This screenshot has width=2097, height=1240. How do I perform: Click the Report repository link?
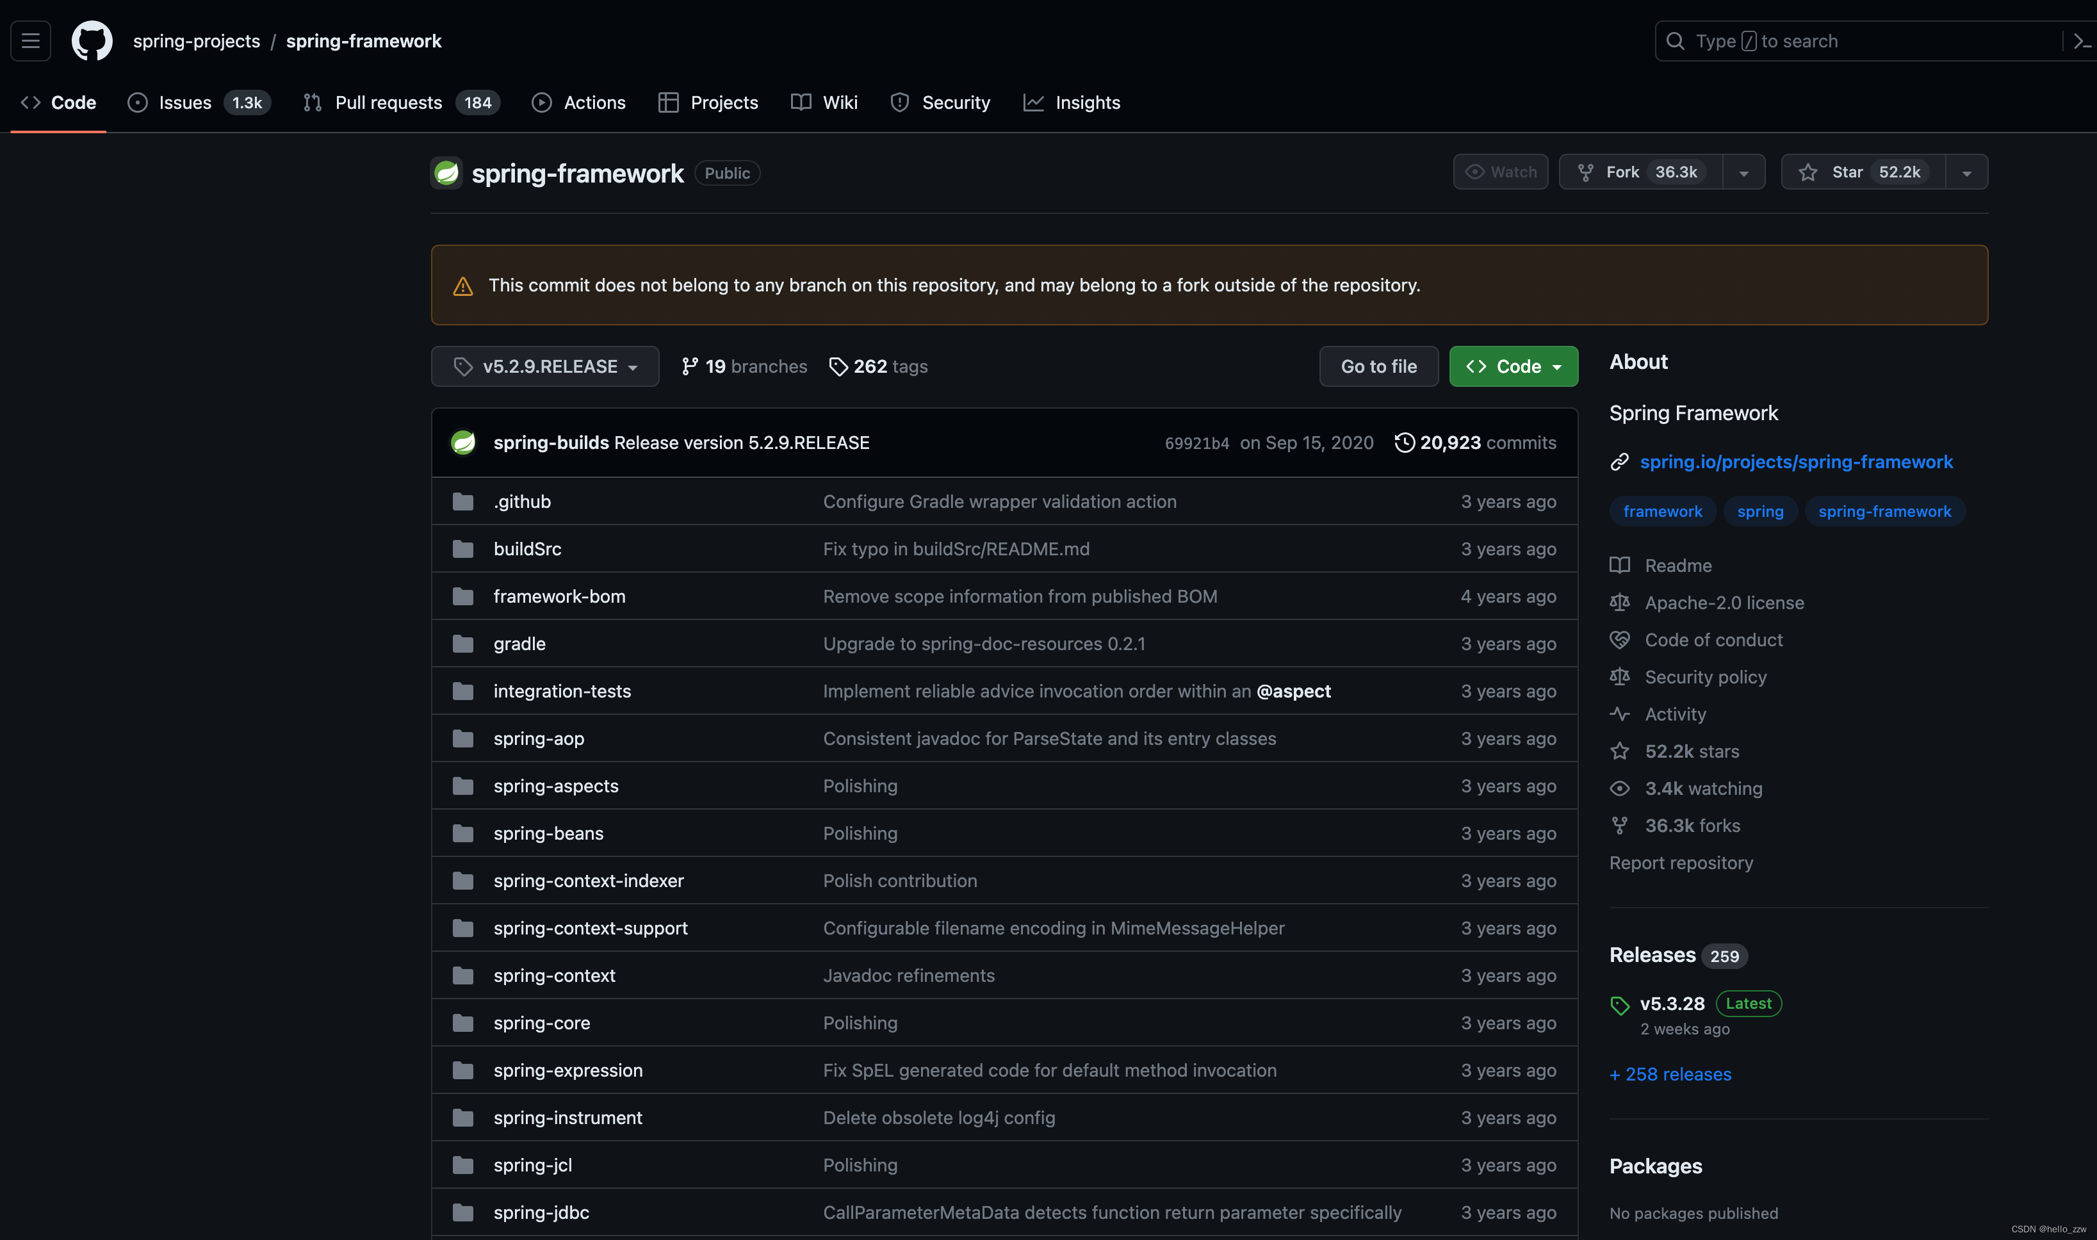pos(1681,863)
